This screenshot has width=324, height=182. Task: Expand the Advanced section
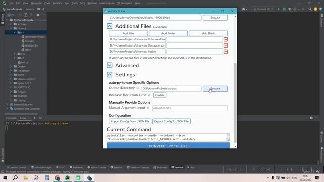[x=110, y=65]
